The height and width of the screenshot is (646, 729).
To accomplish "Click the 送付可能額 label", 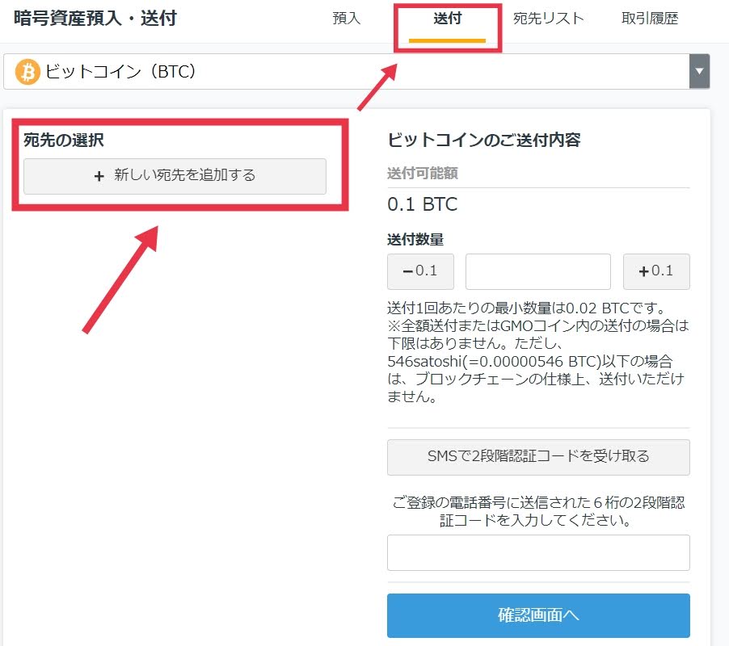I will [x=422, y=174].
